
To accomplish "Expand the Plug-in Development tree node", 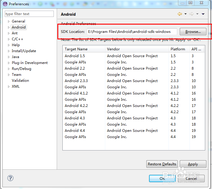I will point(9,63).
